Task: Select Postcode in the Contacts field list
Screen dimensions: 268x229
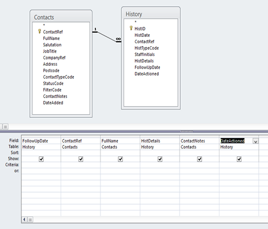Action: pyautogui.click(x=51, y=70)
